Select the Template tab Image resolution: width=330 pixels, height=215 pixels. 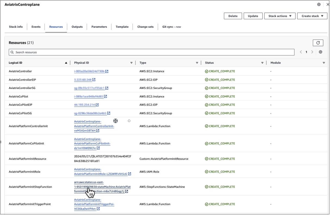[122, 27]
